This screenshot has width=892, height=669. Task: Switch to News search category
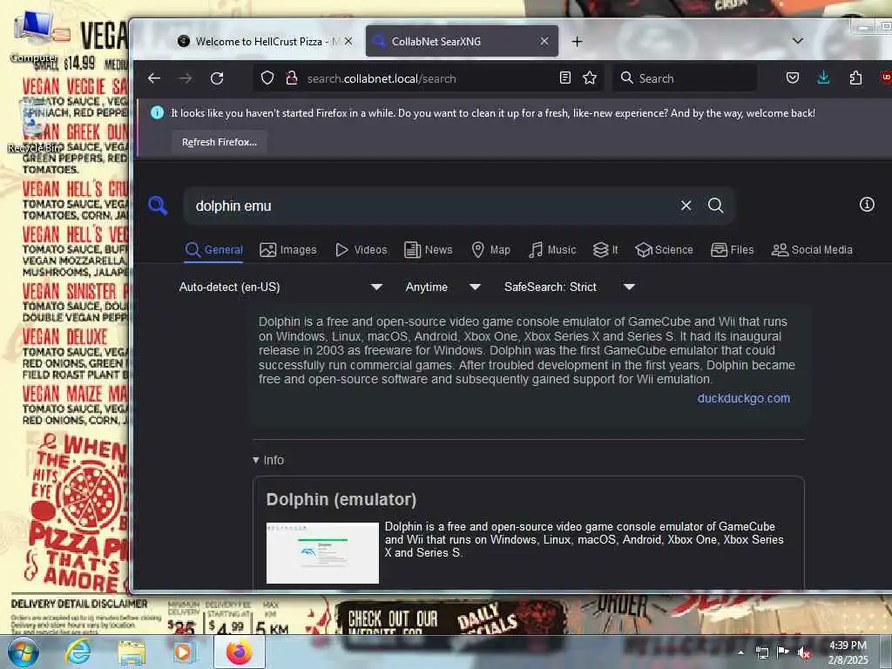(x=429, y=250)
